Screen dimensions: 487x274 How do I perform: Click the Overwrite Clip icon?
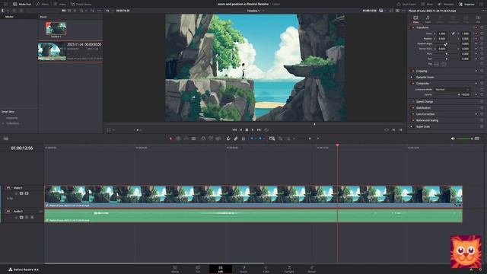[x=211, y=139]
